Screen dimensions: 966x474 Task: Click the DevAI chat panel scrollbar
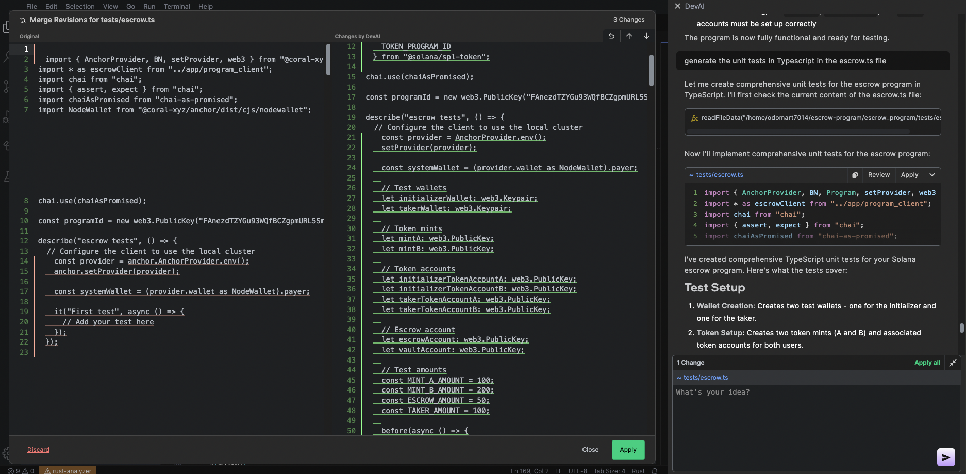[961, 328]
